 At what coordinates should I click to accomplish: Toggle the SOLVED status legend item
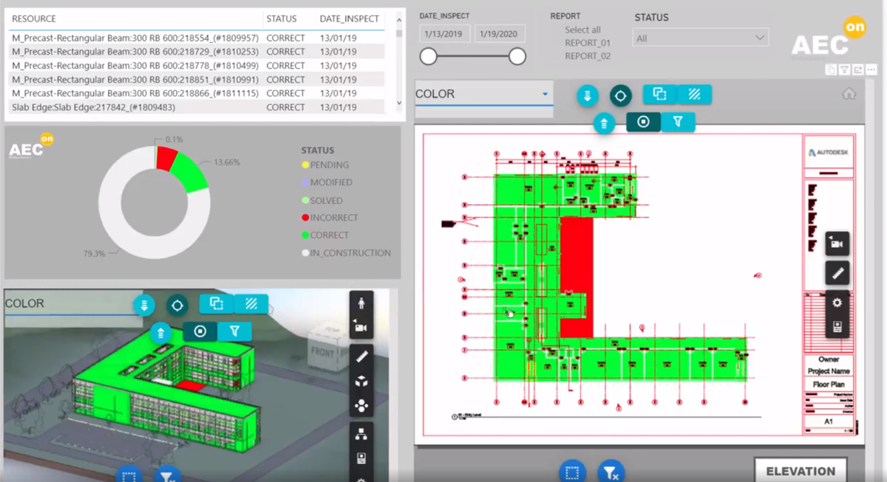[x=322, y=201]
